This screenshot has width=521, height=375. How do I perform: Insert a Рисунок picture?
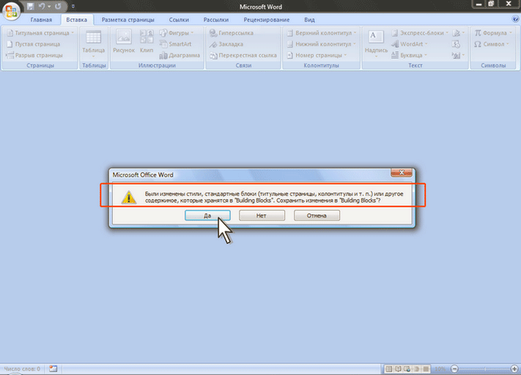(x=124, y=41)
